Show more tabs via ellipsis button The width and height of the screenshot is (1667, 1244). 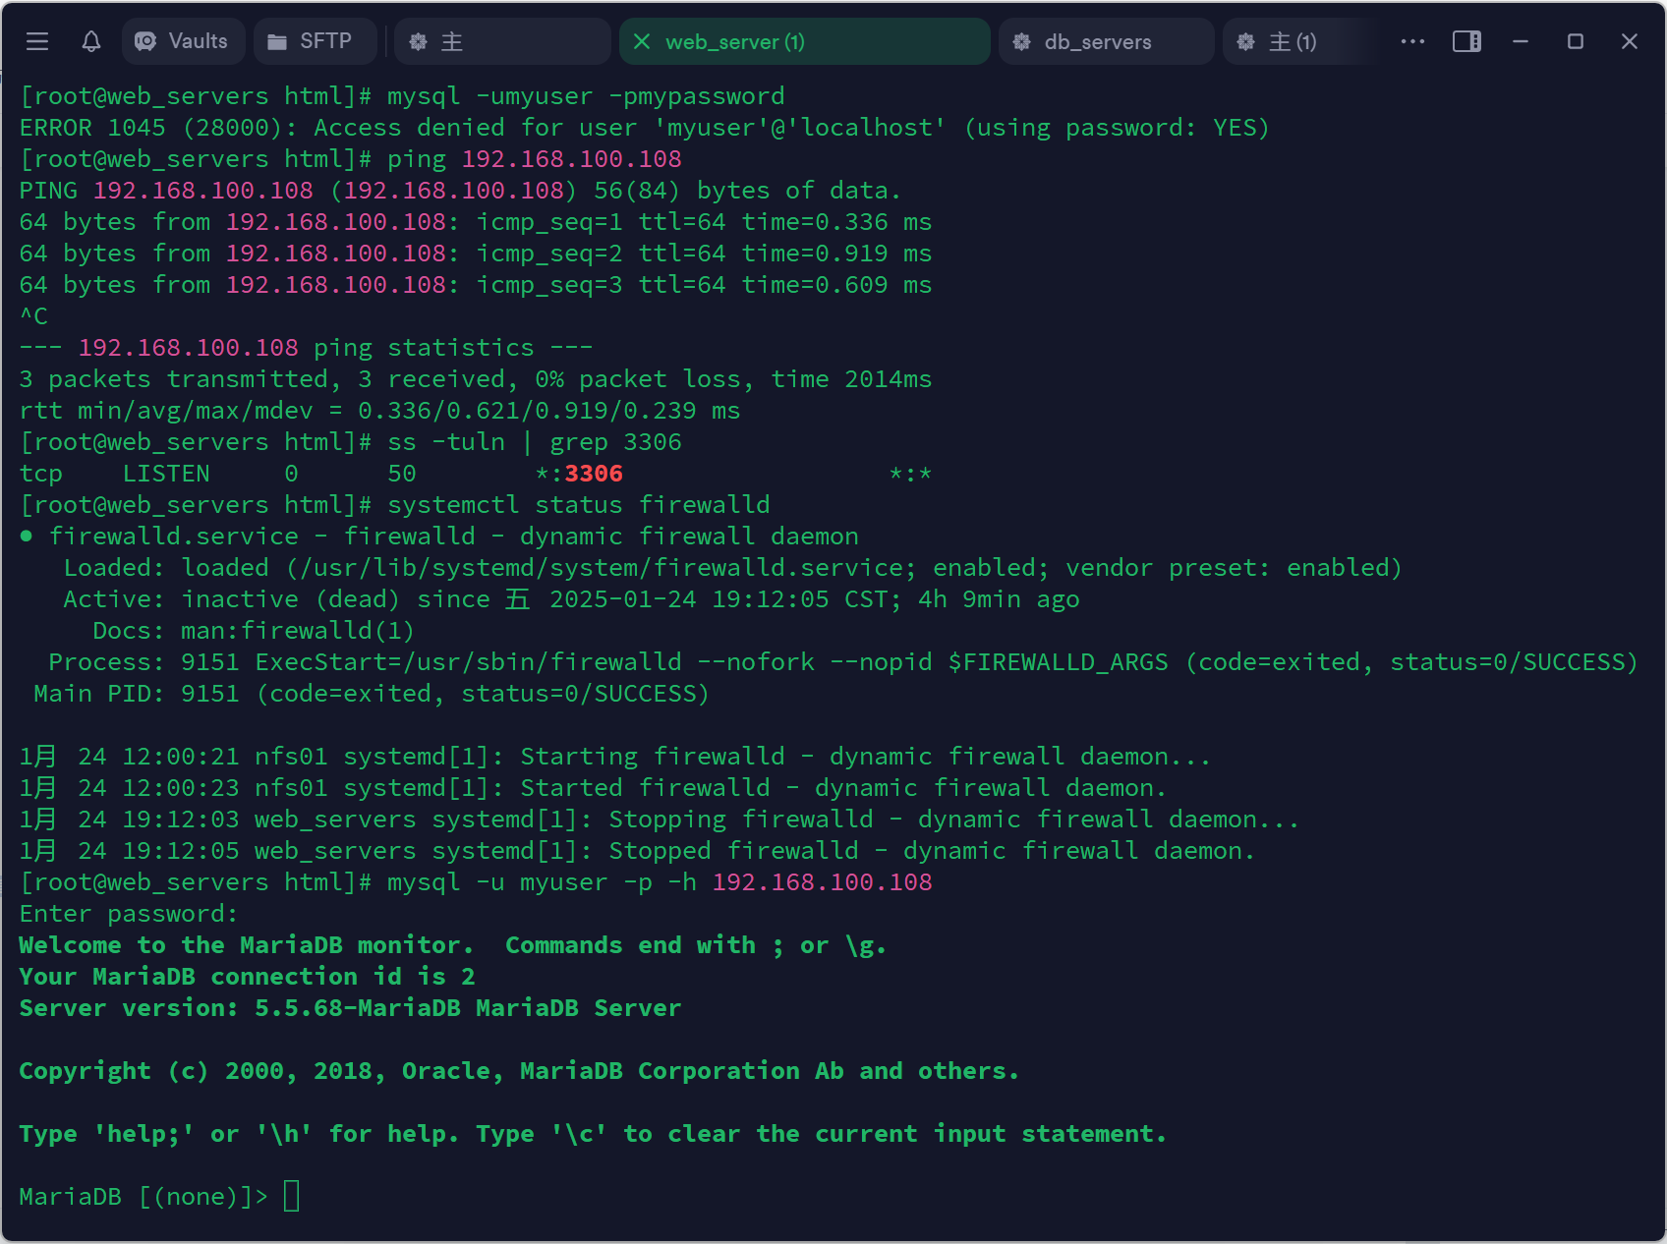pos(1412,41)
